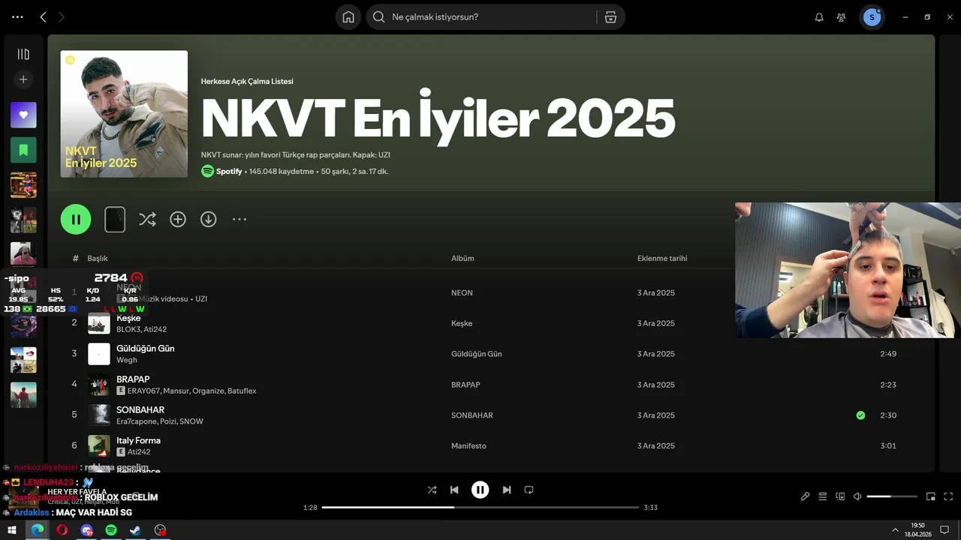Open Windows Start menu

12,530
